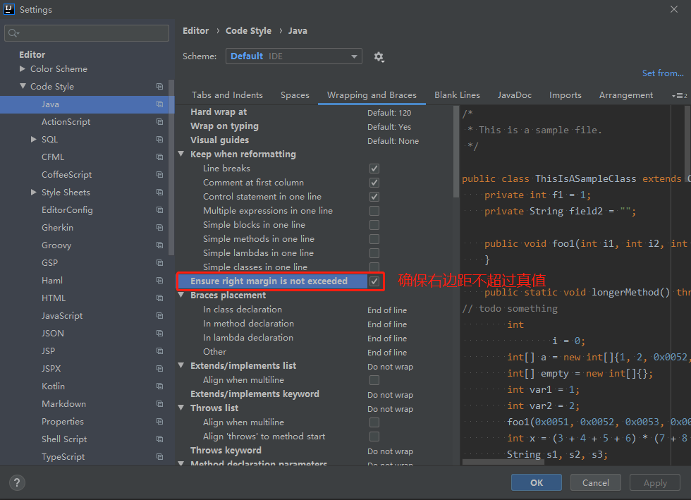Click the options list vertical scrollbar
The image size is (691, 500).
[455, 152]
